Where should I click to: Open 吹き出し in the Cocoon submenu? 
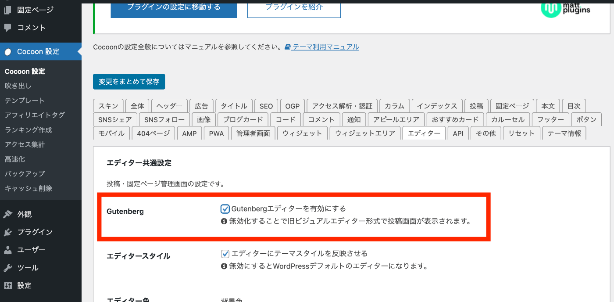(18, 86)
